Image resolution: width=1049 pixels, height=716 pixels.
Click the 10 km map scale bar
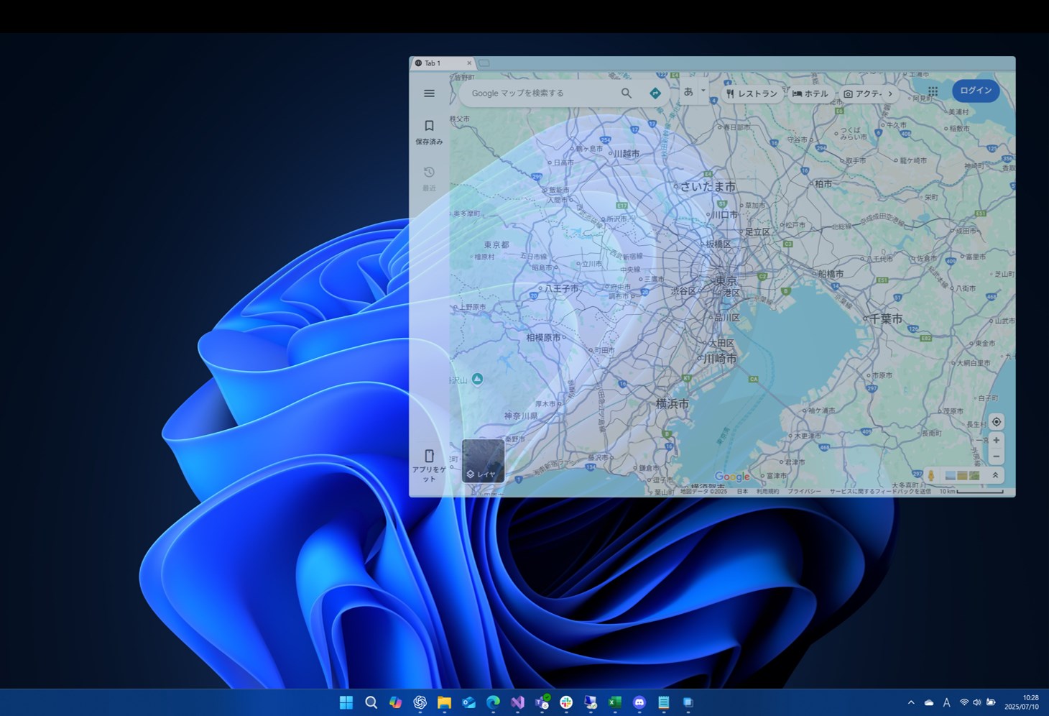coord(971,492)
